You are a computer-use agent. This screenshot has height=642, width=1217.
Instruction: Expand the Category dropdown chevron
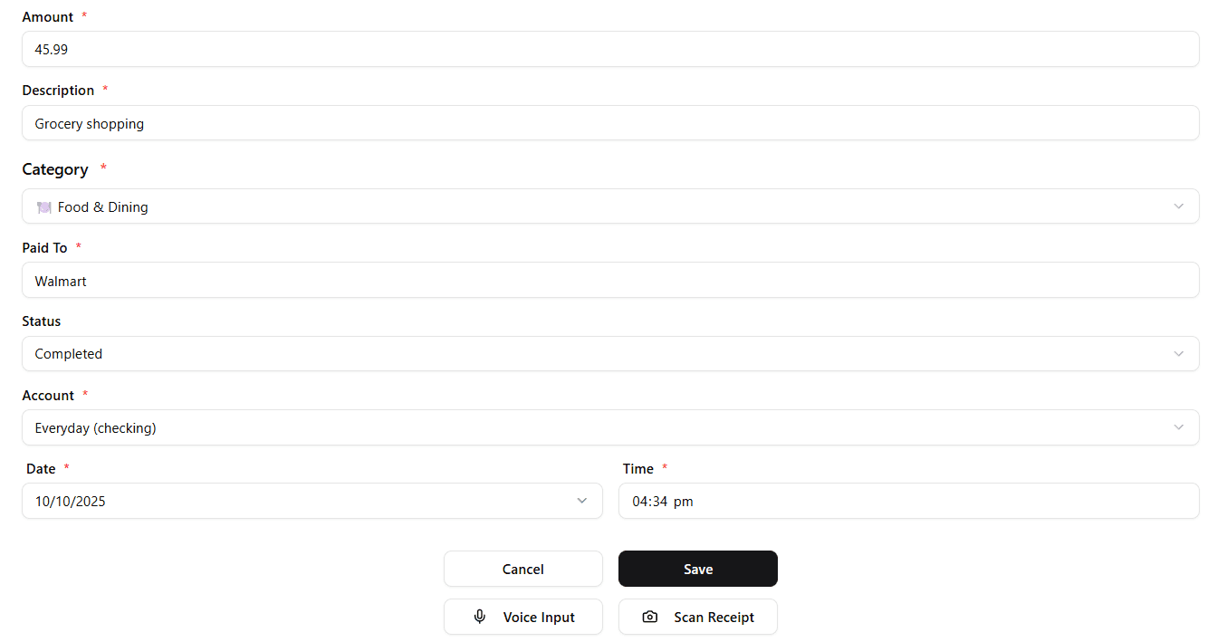[x=1178, y=206]
